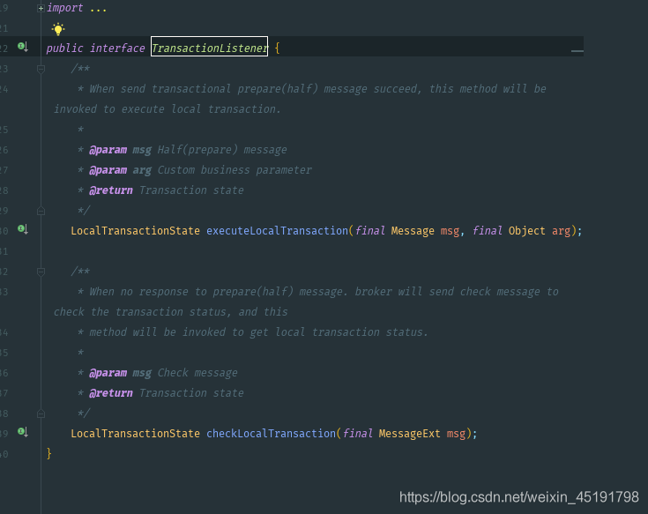The image size is (648, 514).
Task: Click LocalTransactionState return type of executeLocalTransaction
Action: [x=135, y=231]
